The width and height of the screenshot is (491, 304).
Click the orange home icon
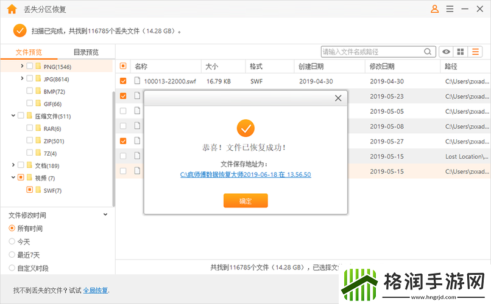(12, 9)
